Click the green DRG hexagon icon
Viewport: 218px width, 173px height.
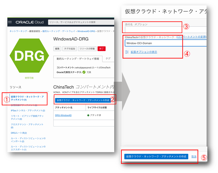29,55
